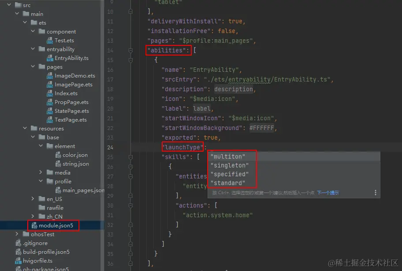This screenshot has width=402, height=271.
Task: Fold the entities array at line 27
Action: click(130, 176)
